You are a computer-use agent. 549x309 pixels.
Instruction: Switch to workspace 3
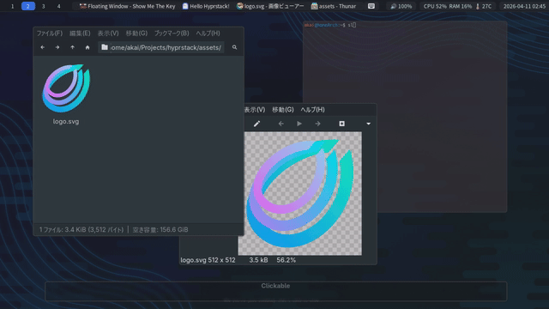click(x=44, y=6)
